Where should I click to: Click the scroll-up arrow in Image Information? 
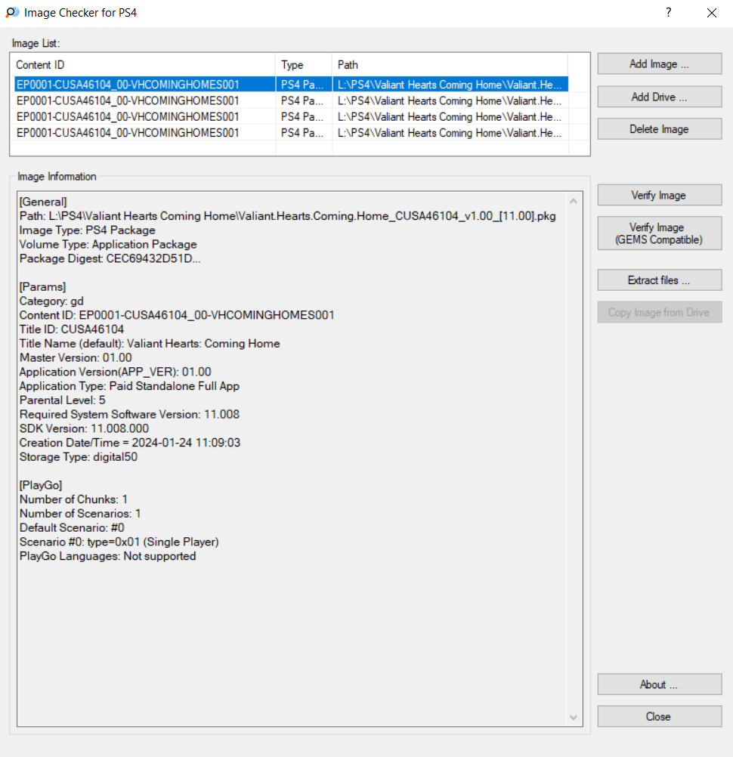click(573, 201)
